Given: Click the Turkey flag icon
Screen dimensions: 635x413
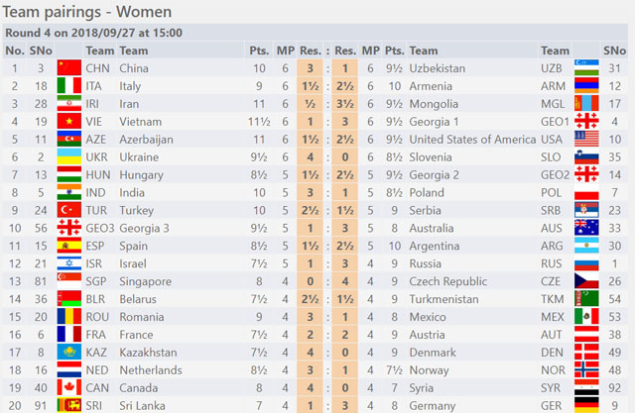Looking at the screenshot, I should (68, 210).
